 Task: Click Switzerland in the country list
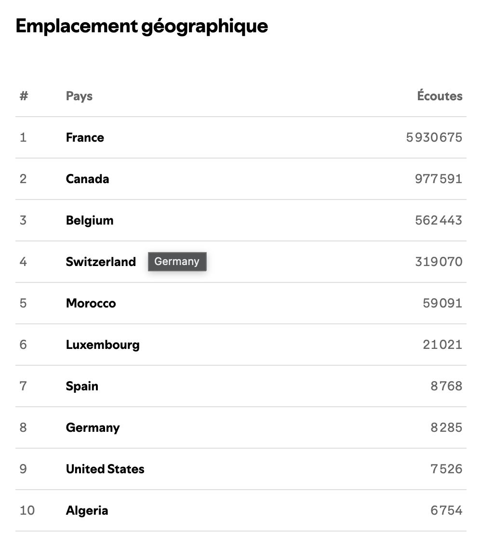tap(101, 262)
